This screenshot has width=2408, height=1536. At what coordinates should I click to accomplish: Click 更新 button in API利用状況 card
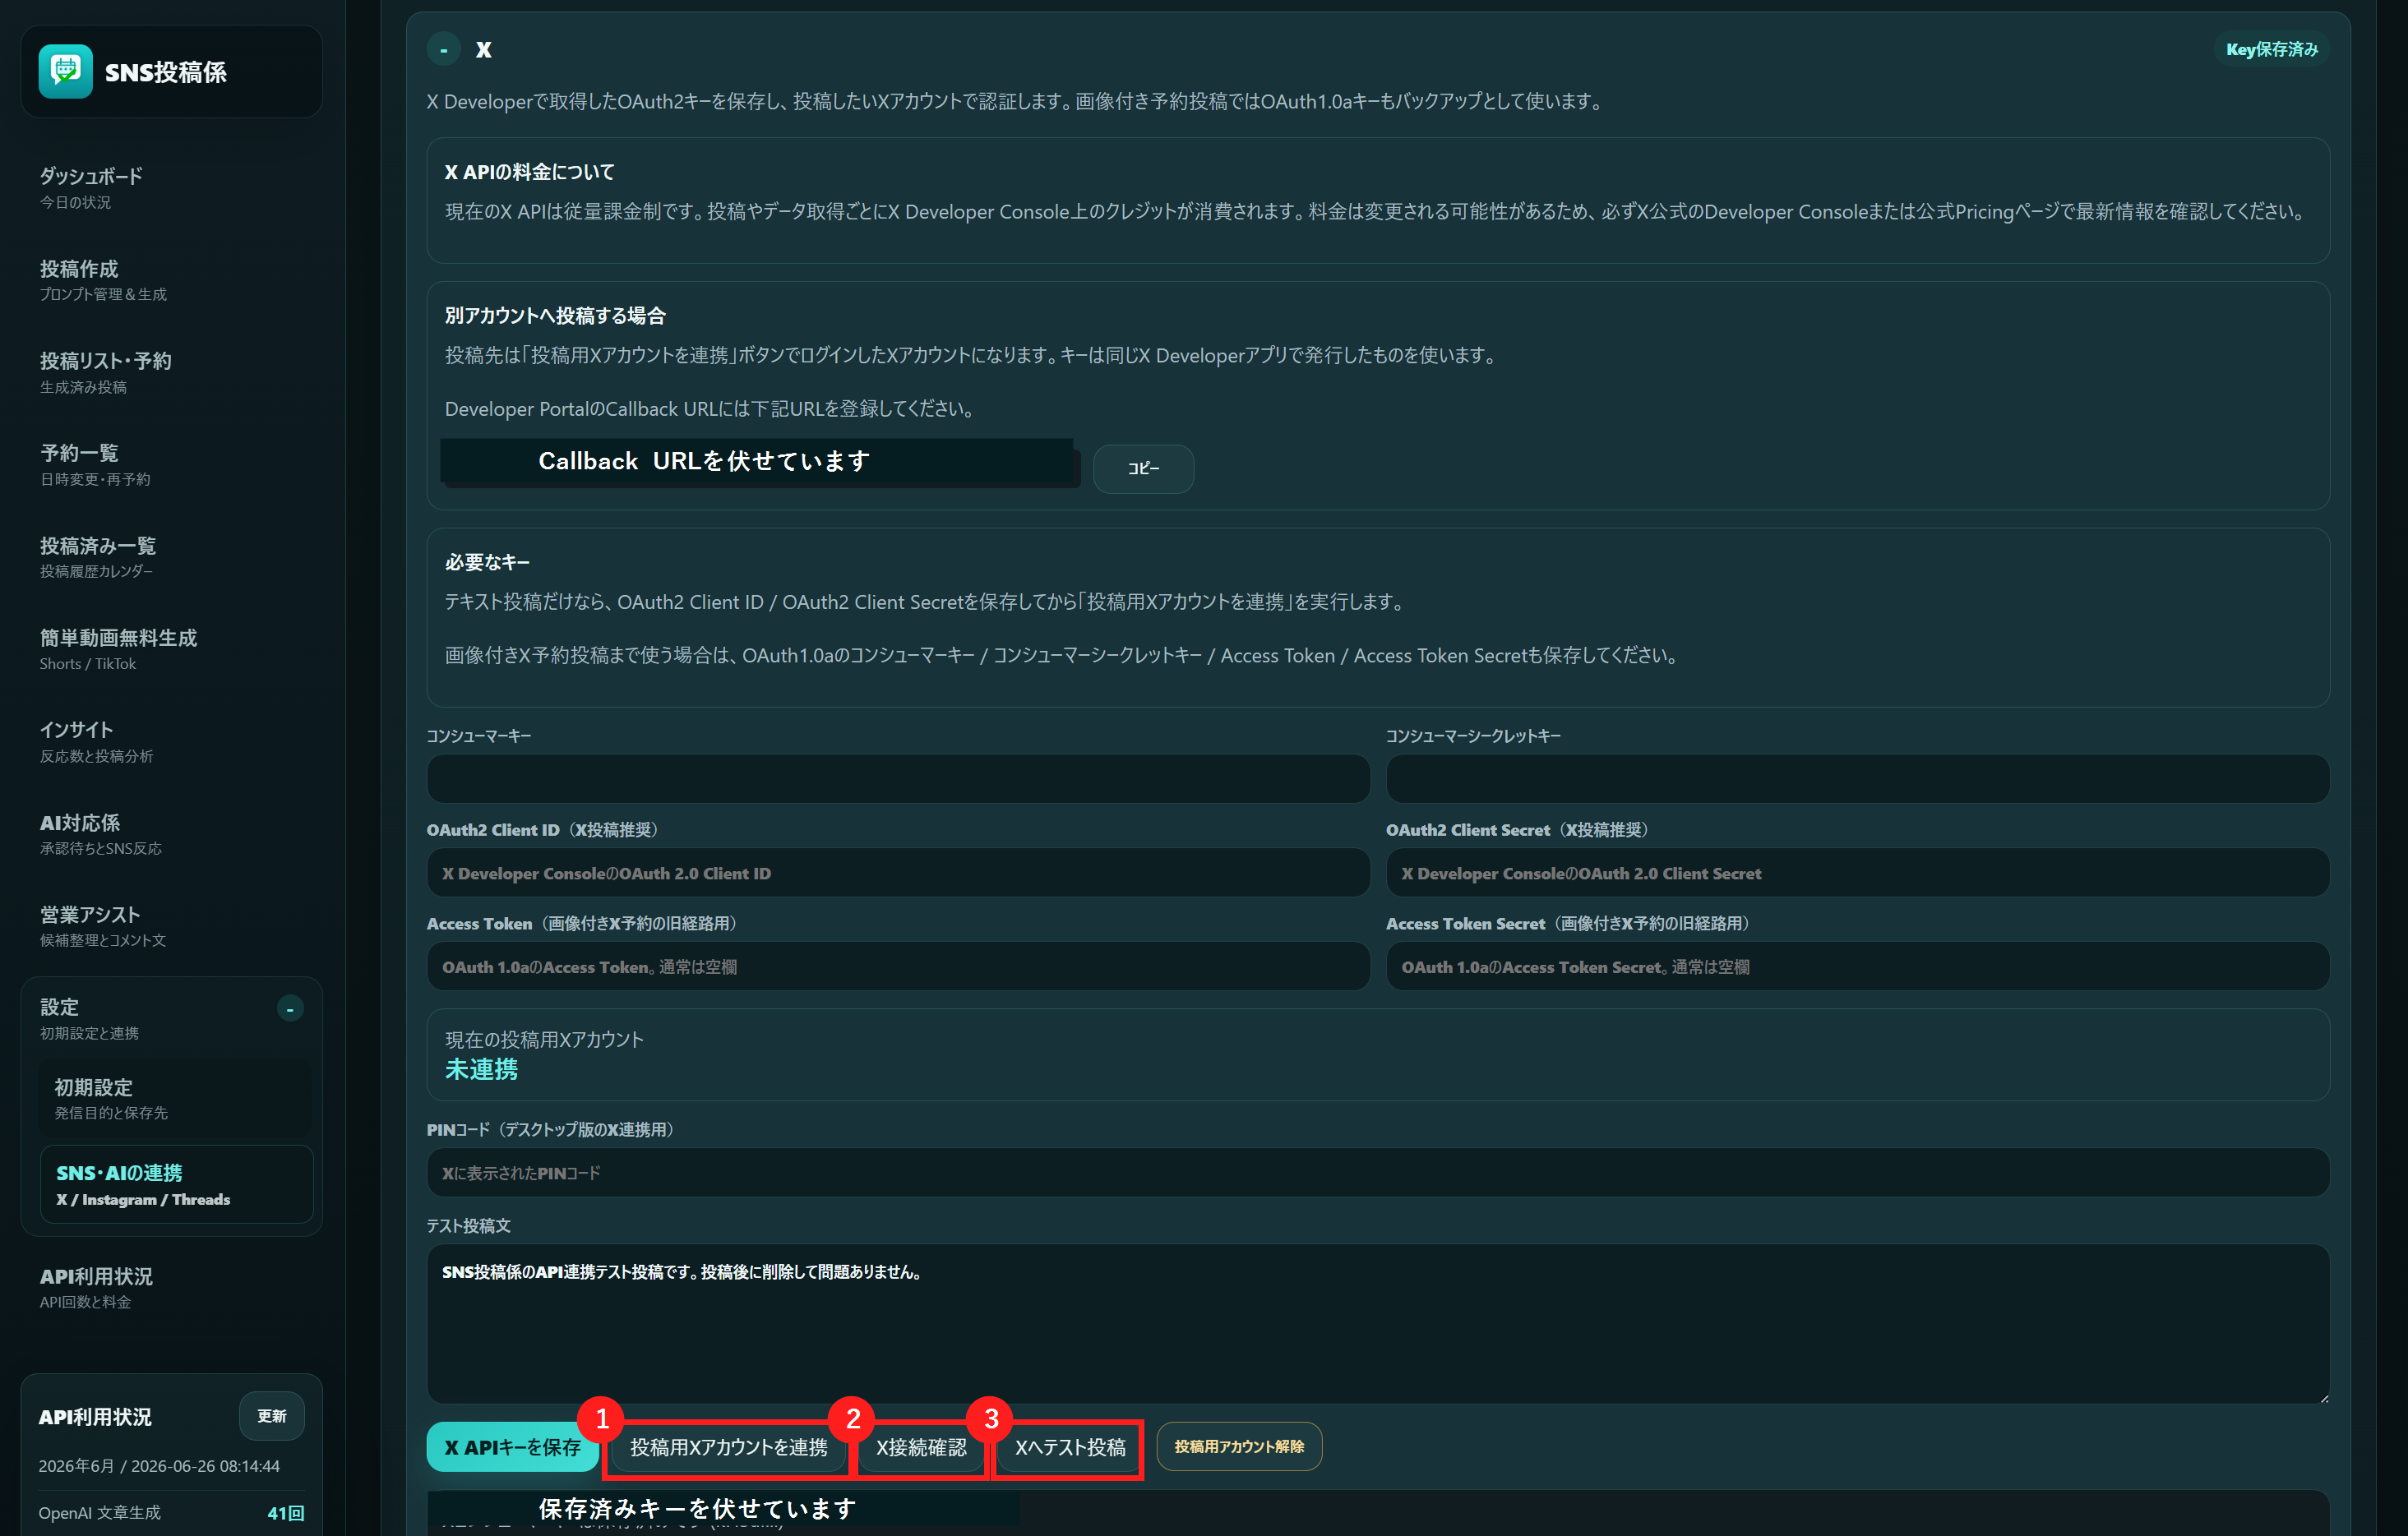pos(271,1416)
